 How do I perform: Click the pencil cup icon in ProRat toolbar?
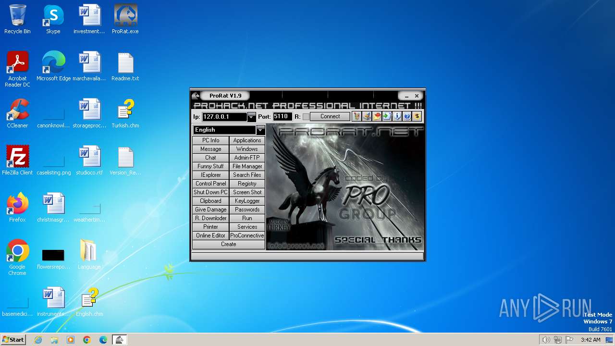(357, 116)
